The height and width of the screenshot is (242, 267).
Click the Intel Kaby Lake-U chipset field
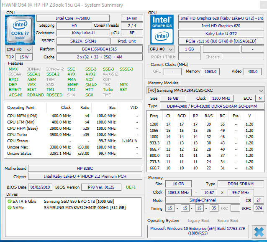[x=85, y=176]
